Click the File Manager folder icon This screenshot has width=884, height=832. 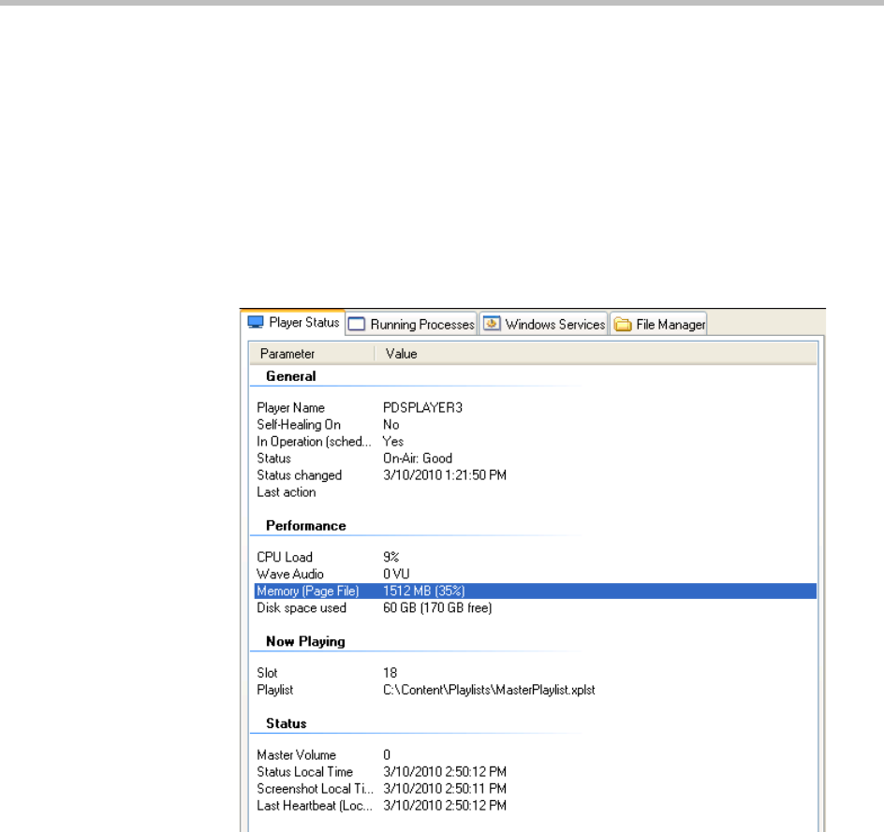623,325
